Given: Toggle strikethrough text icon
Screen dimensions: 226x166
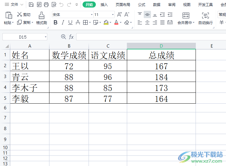Looking at the screenshot, I should tap(78, 23).
